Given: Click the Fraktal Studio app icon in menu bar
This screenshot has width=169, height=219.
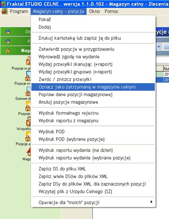Looking at the screenshot, I should coord(4,11).
